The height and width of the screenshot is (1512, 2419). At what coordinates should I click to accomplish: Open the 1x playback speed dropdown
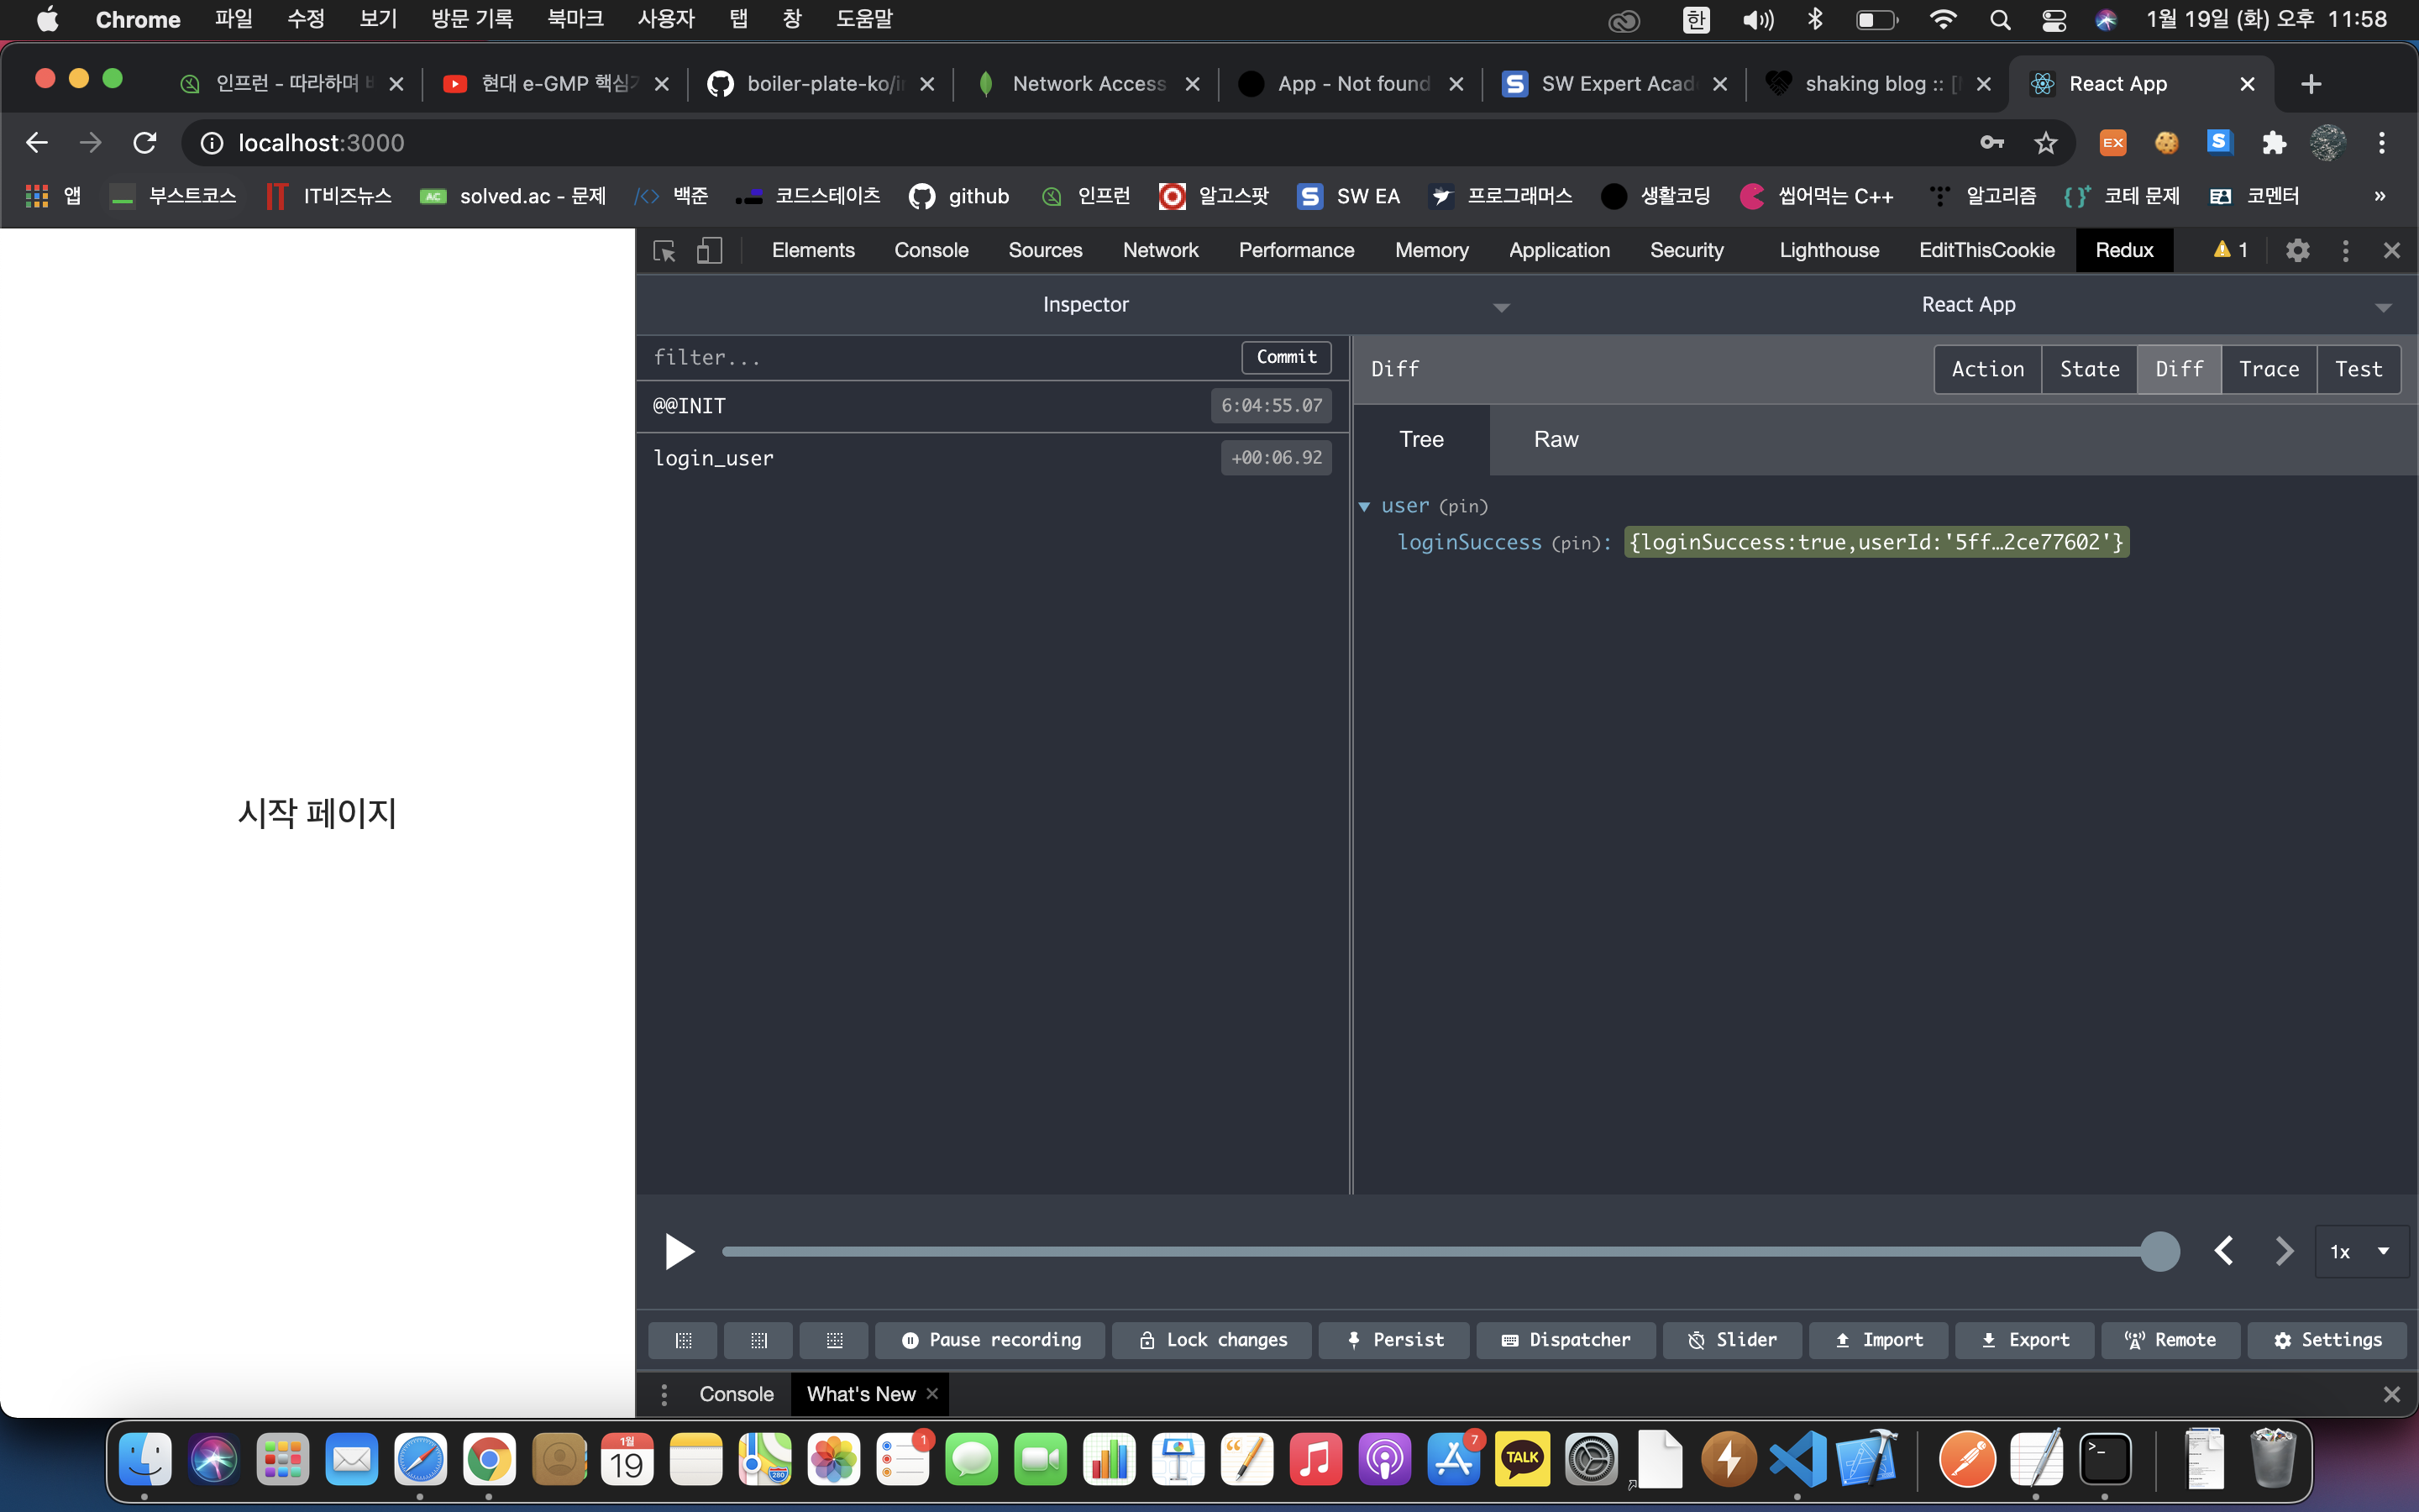pos(2360,1251)
